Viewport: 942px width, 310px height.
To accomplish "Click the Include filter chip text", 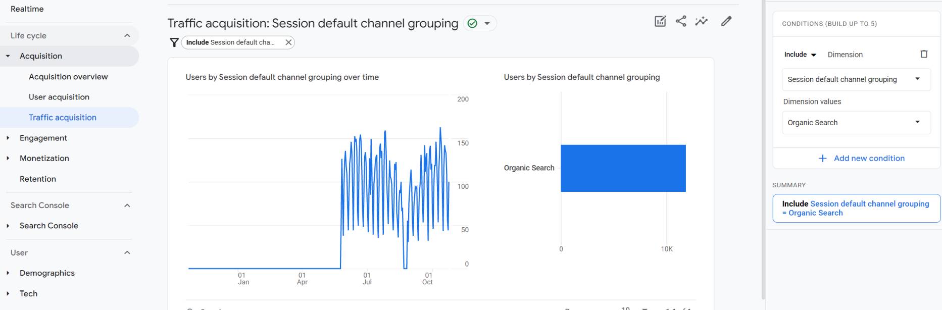I will click(230, 42).
